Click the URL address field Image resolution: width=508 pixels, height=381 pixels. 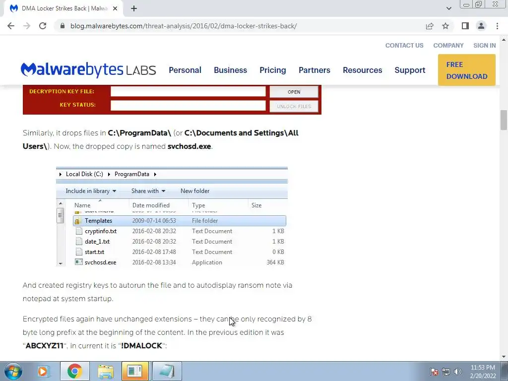pos(184,26)
